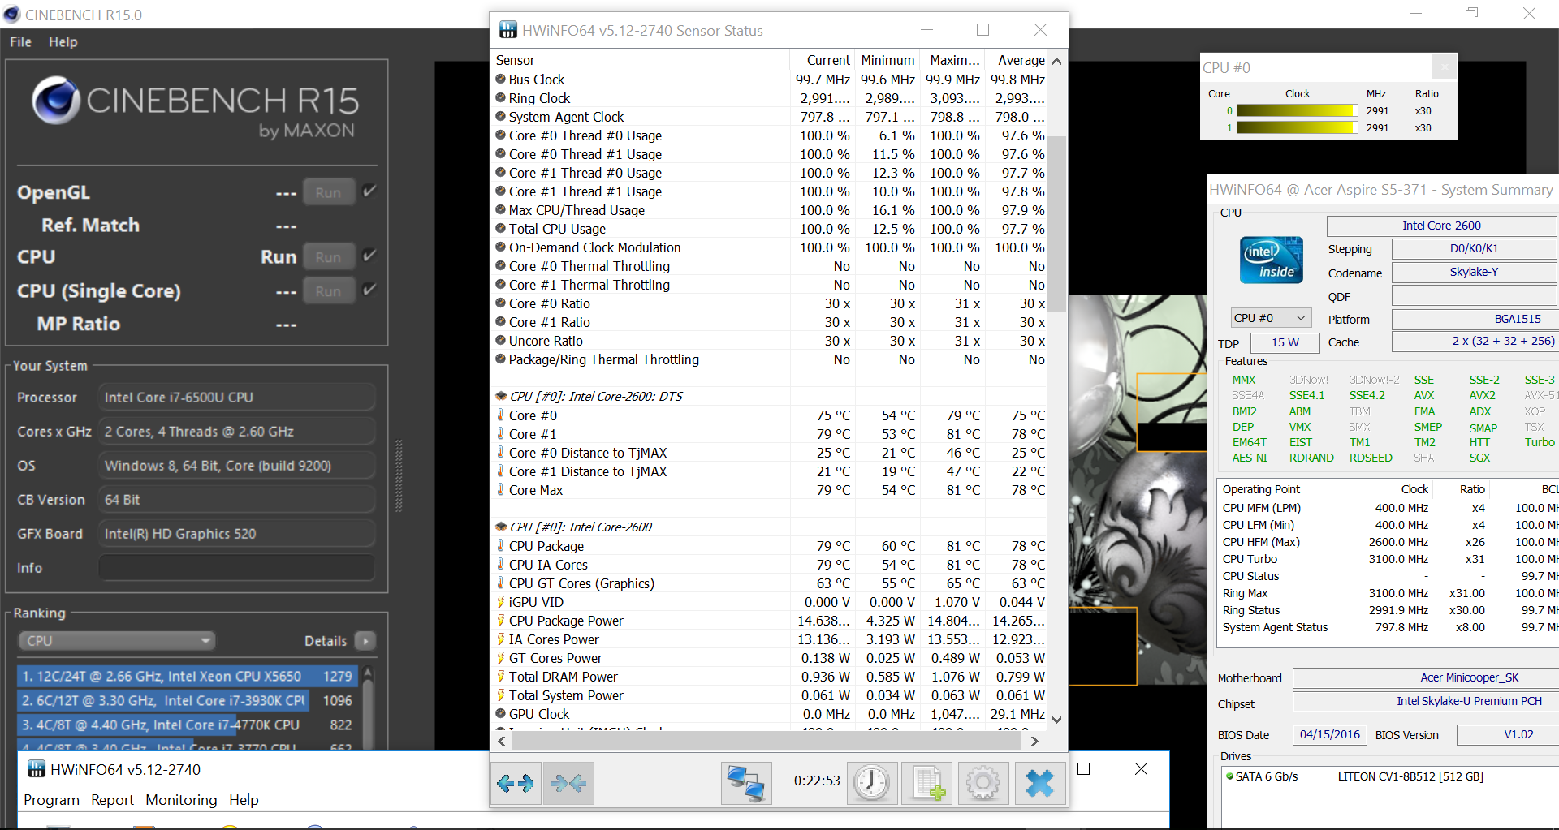The height and width of the screenshot is (830, 1559).
Task: Open the Program menu in HWiNFO64
Action: [51, 800]
